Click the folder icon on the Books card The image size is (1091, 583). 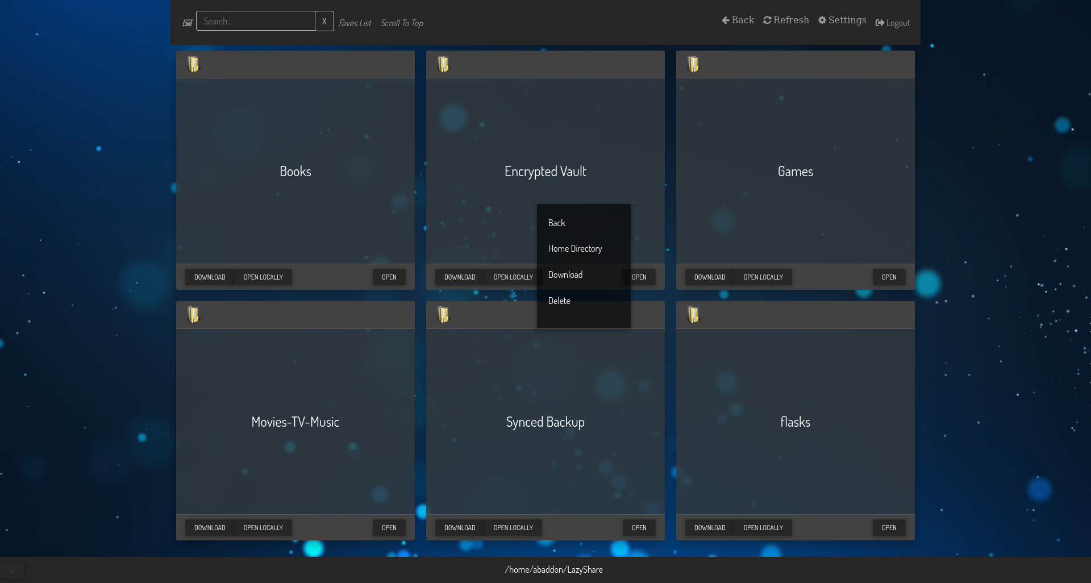tap(193, 64)
